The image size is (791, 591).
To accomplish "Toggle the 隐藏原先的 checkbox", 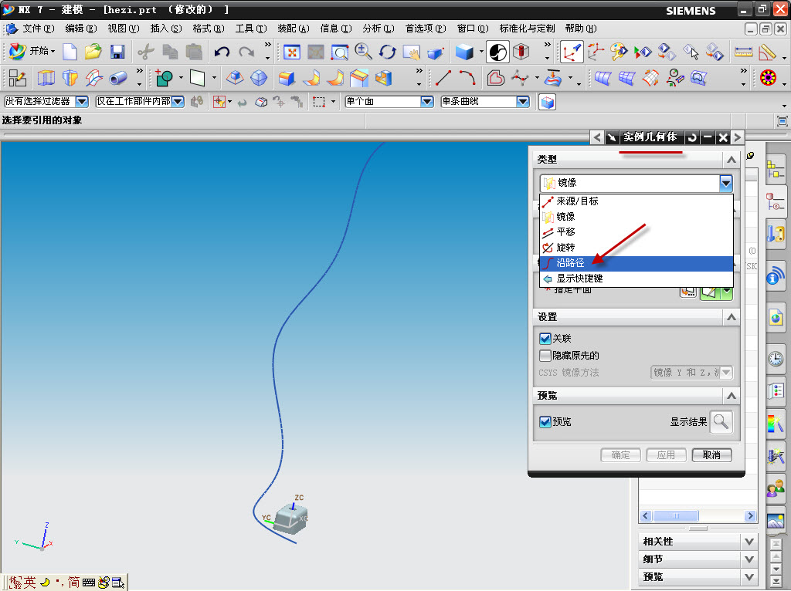I will click(x=545, y=355).
